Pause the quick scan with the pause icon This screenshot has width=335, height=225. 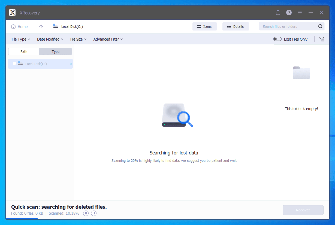[93, 213]
